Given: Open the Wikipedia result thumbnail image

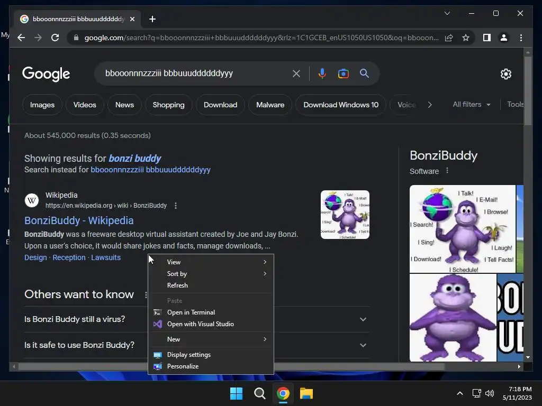Looking at the screenshot, I should 345,215.
